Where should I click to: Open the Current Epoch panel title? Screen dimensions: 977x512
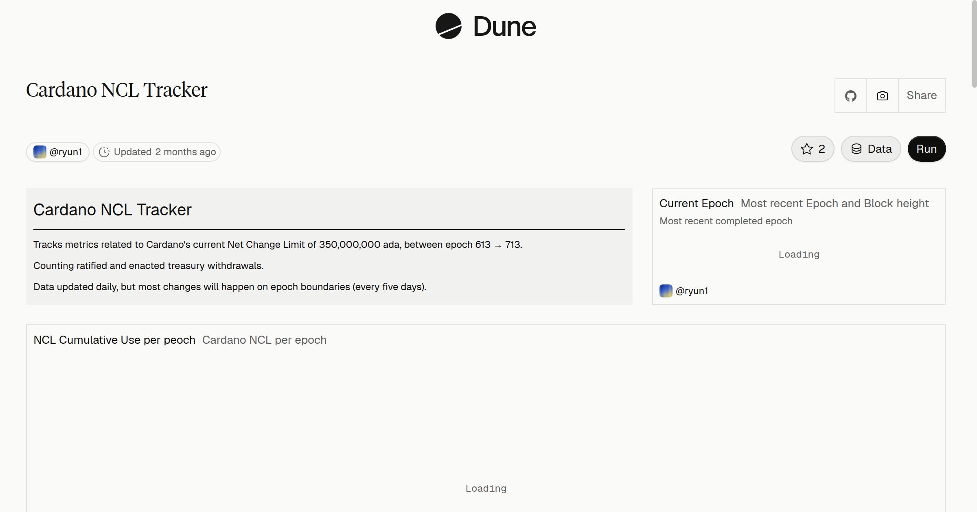tap(697, 203)
